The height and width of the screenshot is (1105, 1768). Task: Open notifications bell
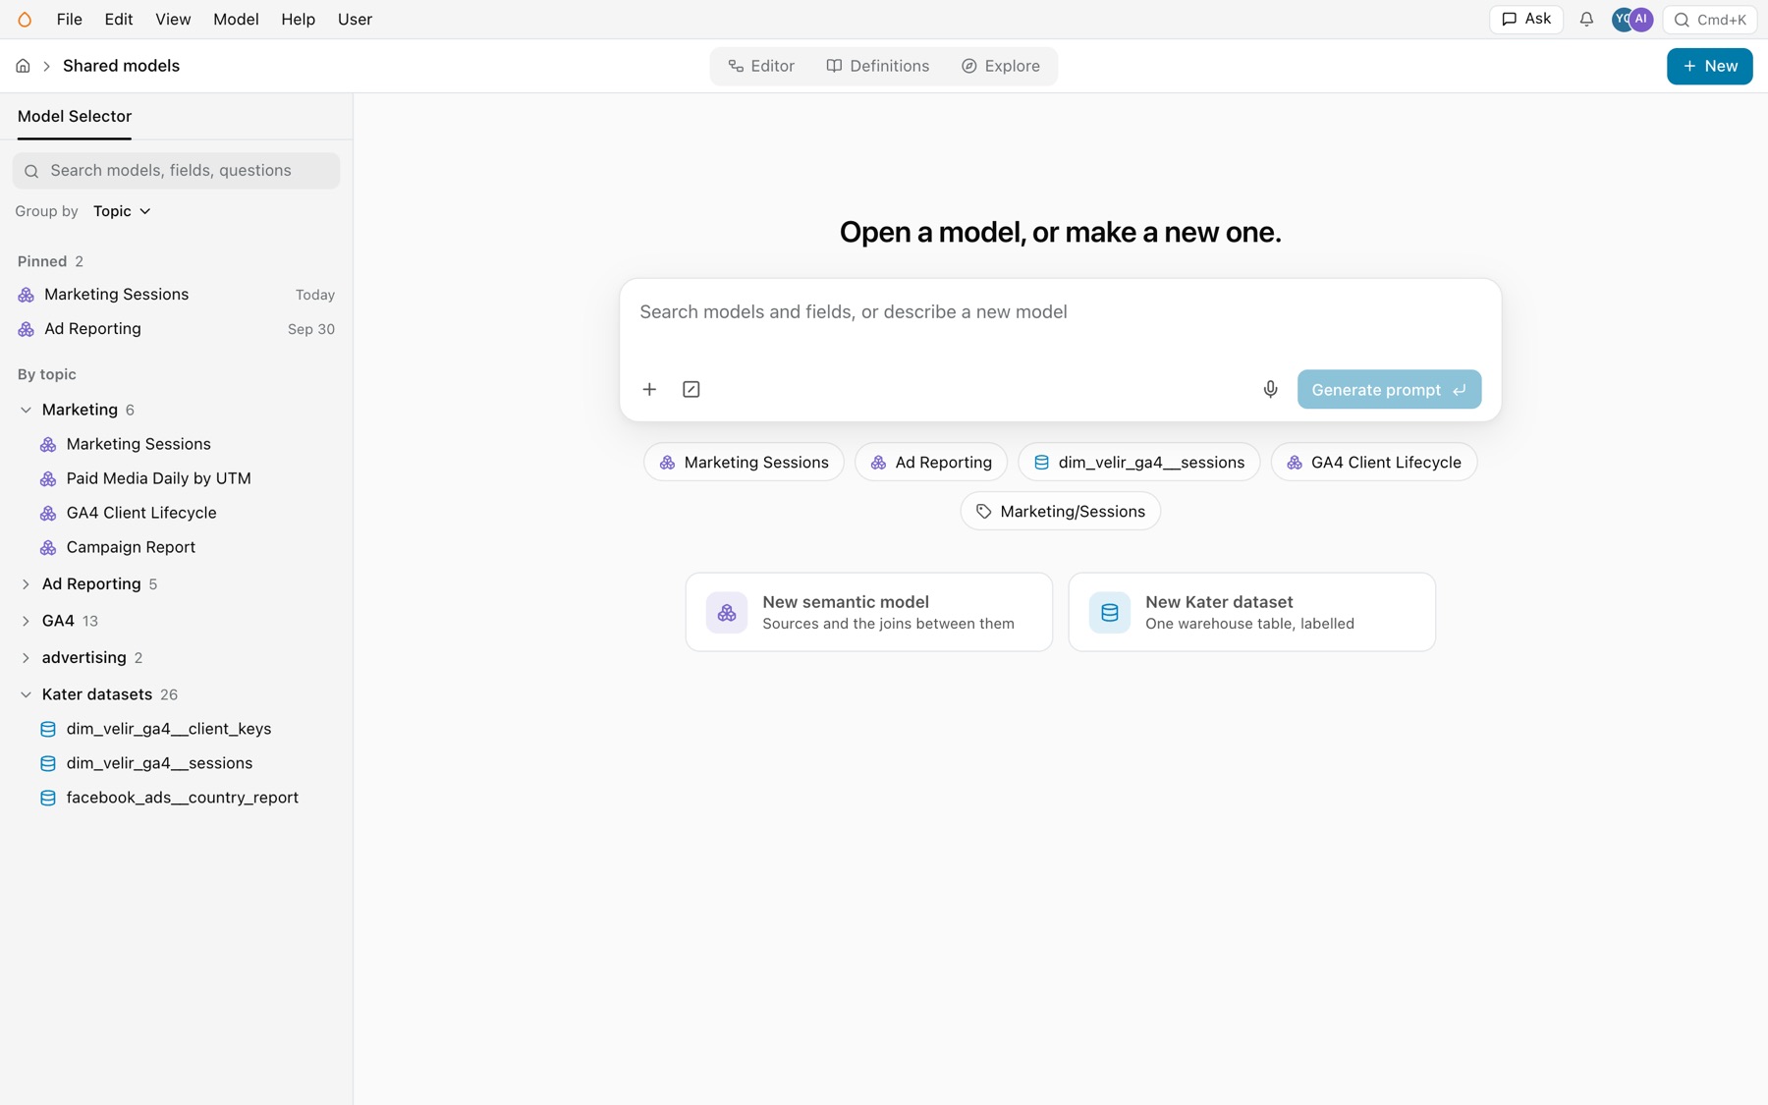click(1586, 20)
